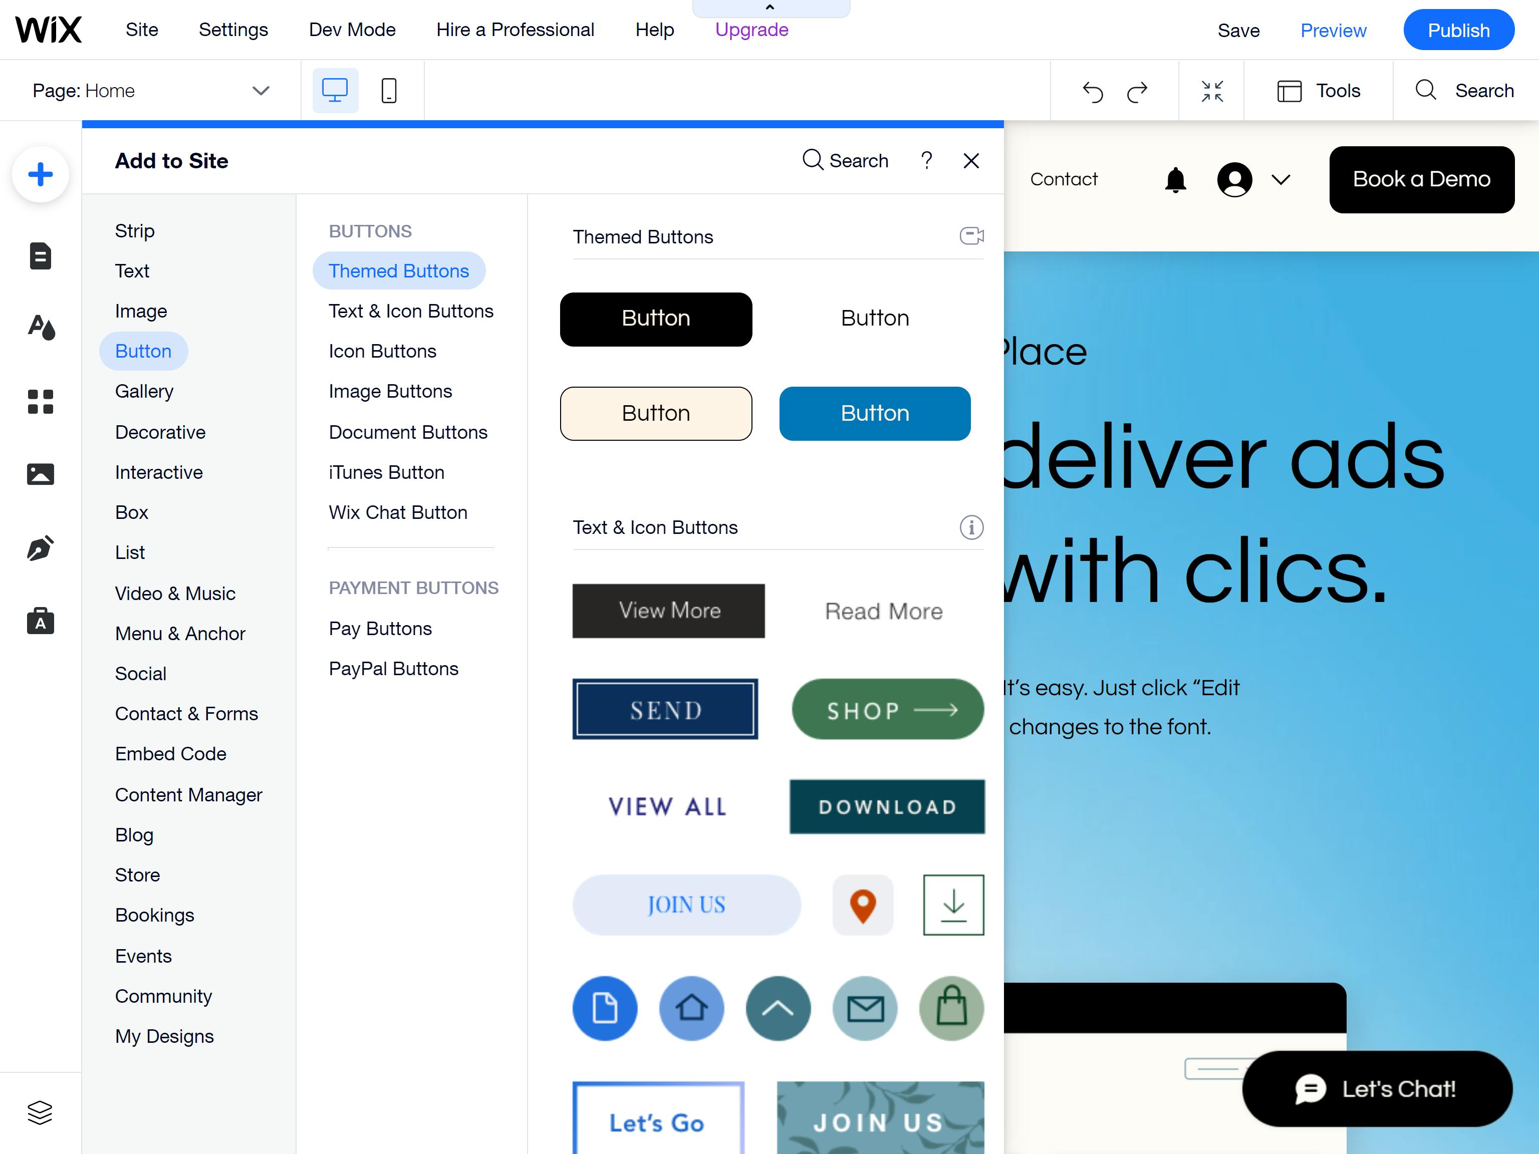Image resolution: width=1539 pixels, height=1154 pixels.
Task: Open the Pages panel in left sidebar
Action: click(41, 256)
